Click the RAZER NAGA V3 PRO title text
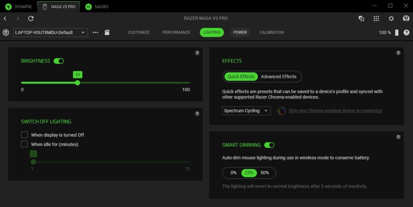This screenshot has height=207, width=413. coord(206,18)
